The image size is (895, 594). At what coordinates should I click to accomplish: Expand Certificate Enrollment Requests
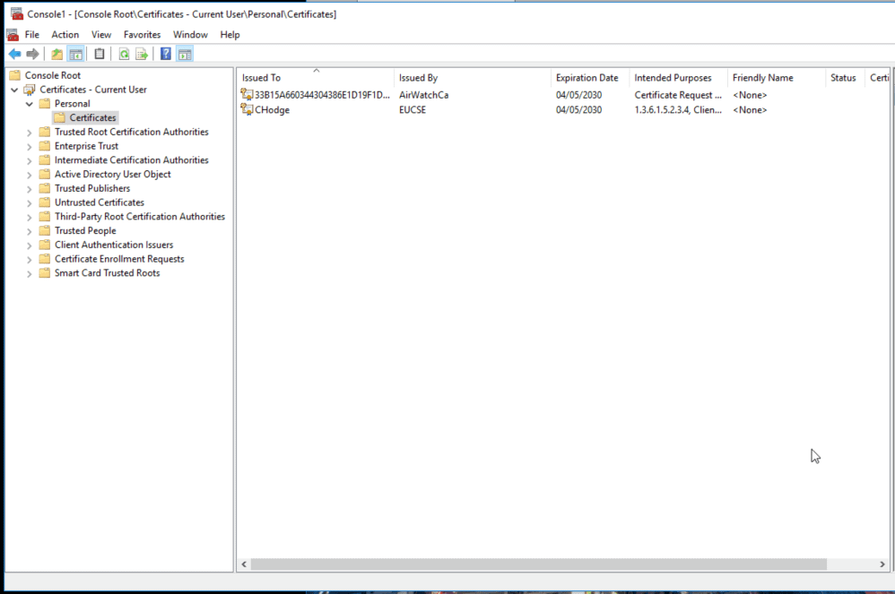point(29,260)
